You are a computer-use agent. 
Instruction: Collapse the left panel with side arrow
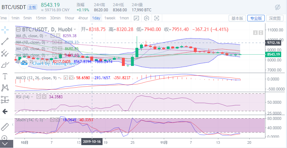tap(13, 125)
